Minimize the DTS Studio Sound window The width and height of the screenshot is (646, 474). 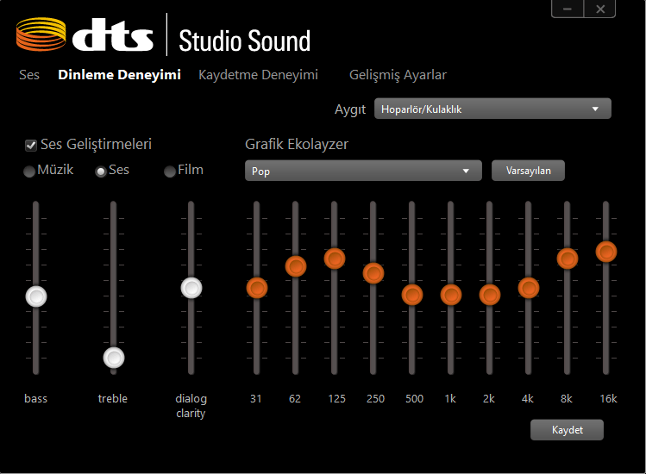568,9
